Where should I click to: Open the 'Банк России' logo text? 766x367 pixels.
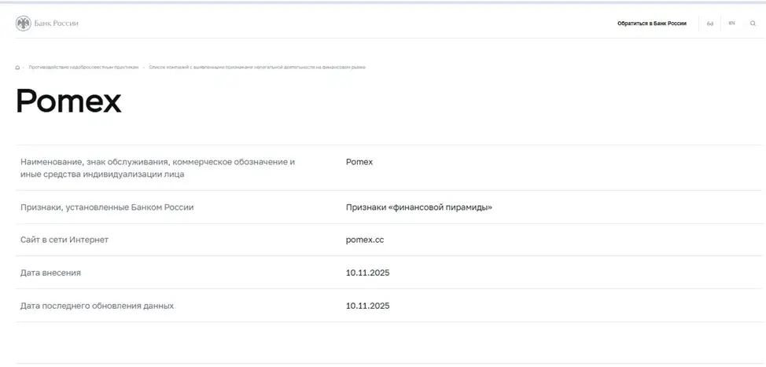click(x=56, y=24)
